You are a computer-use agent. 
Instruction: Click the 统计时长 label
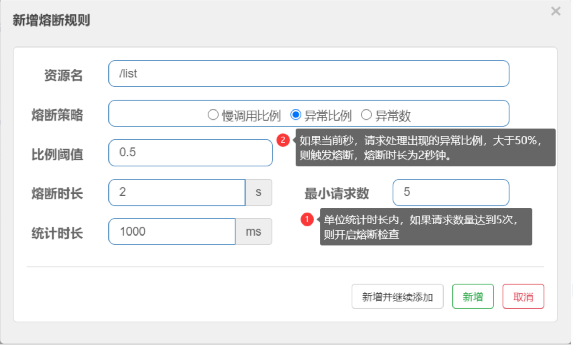coord(57,233)
